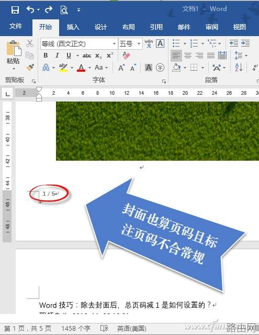Toggle subscript formatting

coord(98,56)
